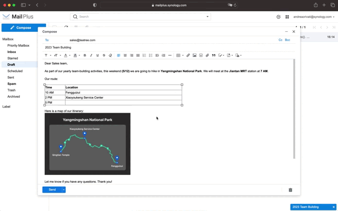338x211 pixels.
Task: Insert an image into the email
Action: point(194,56)
